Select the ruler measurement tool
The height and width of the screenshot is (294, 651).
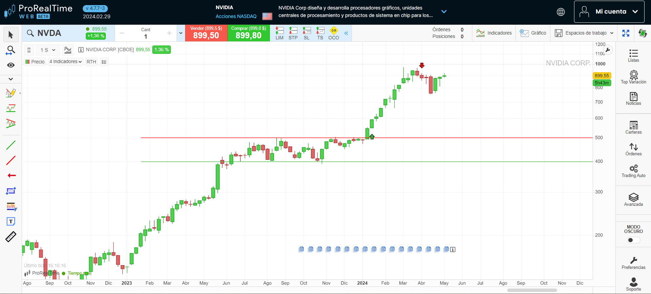[x=11, y=237]
